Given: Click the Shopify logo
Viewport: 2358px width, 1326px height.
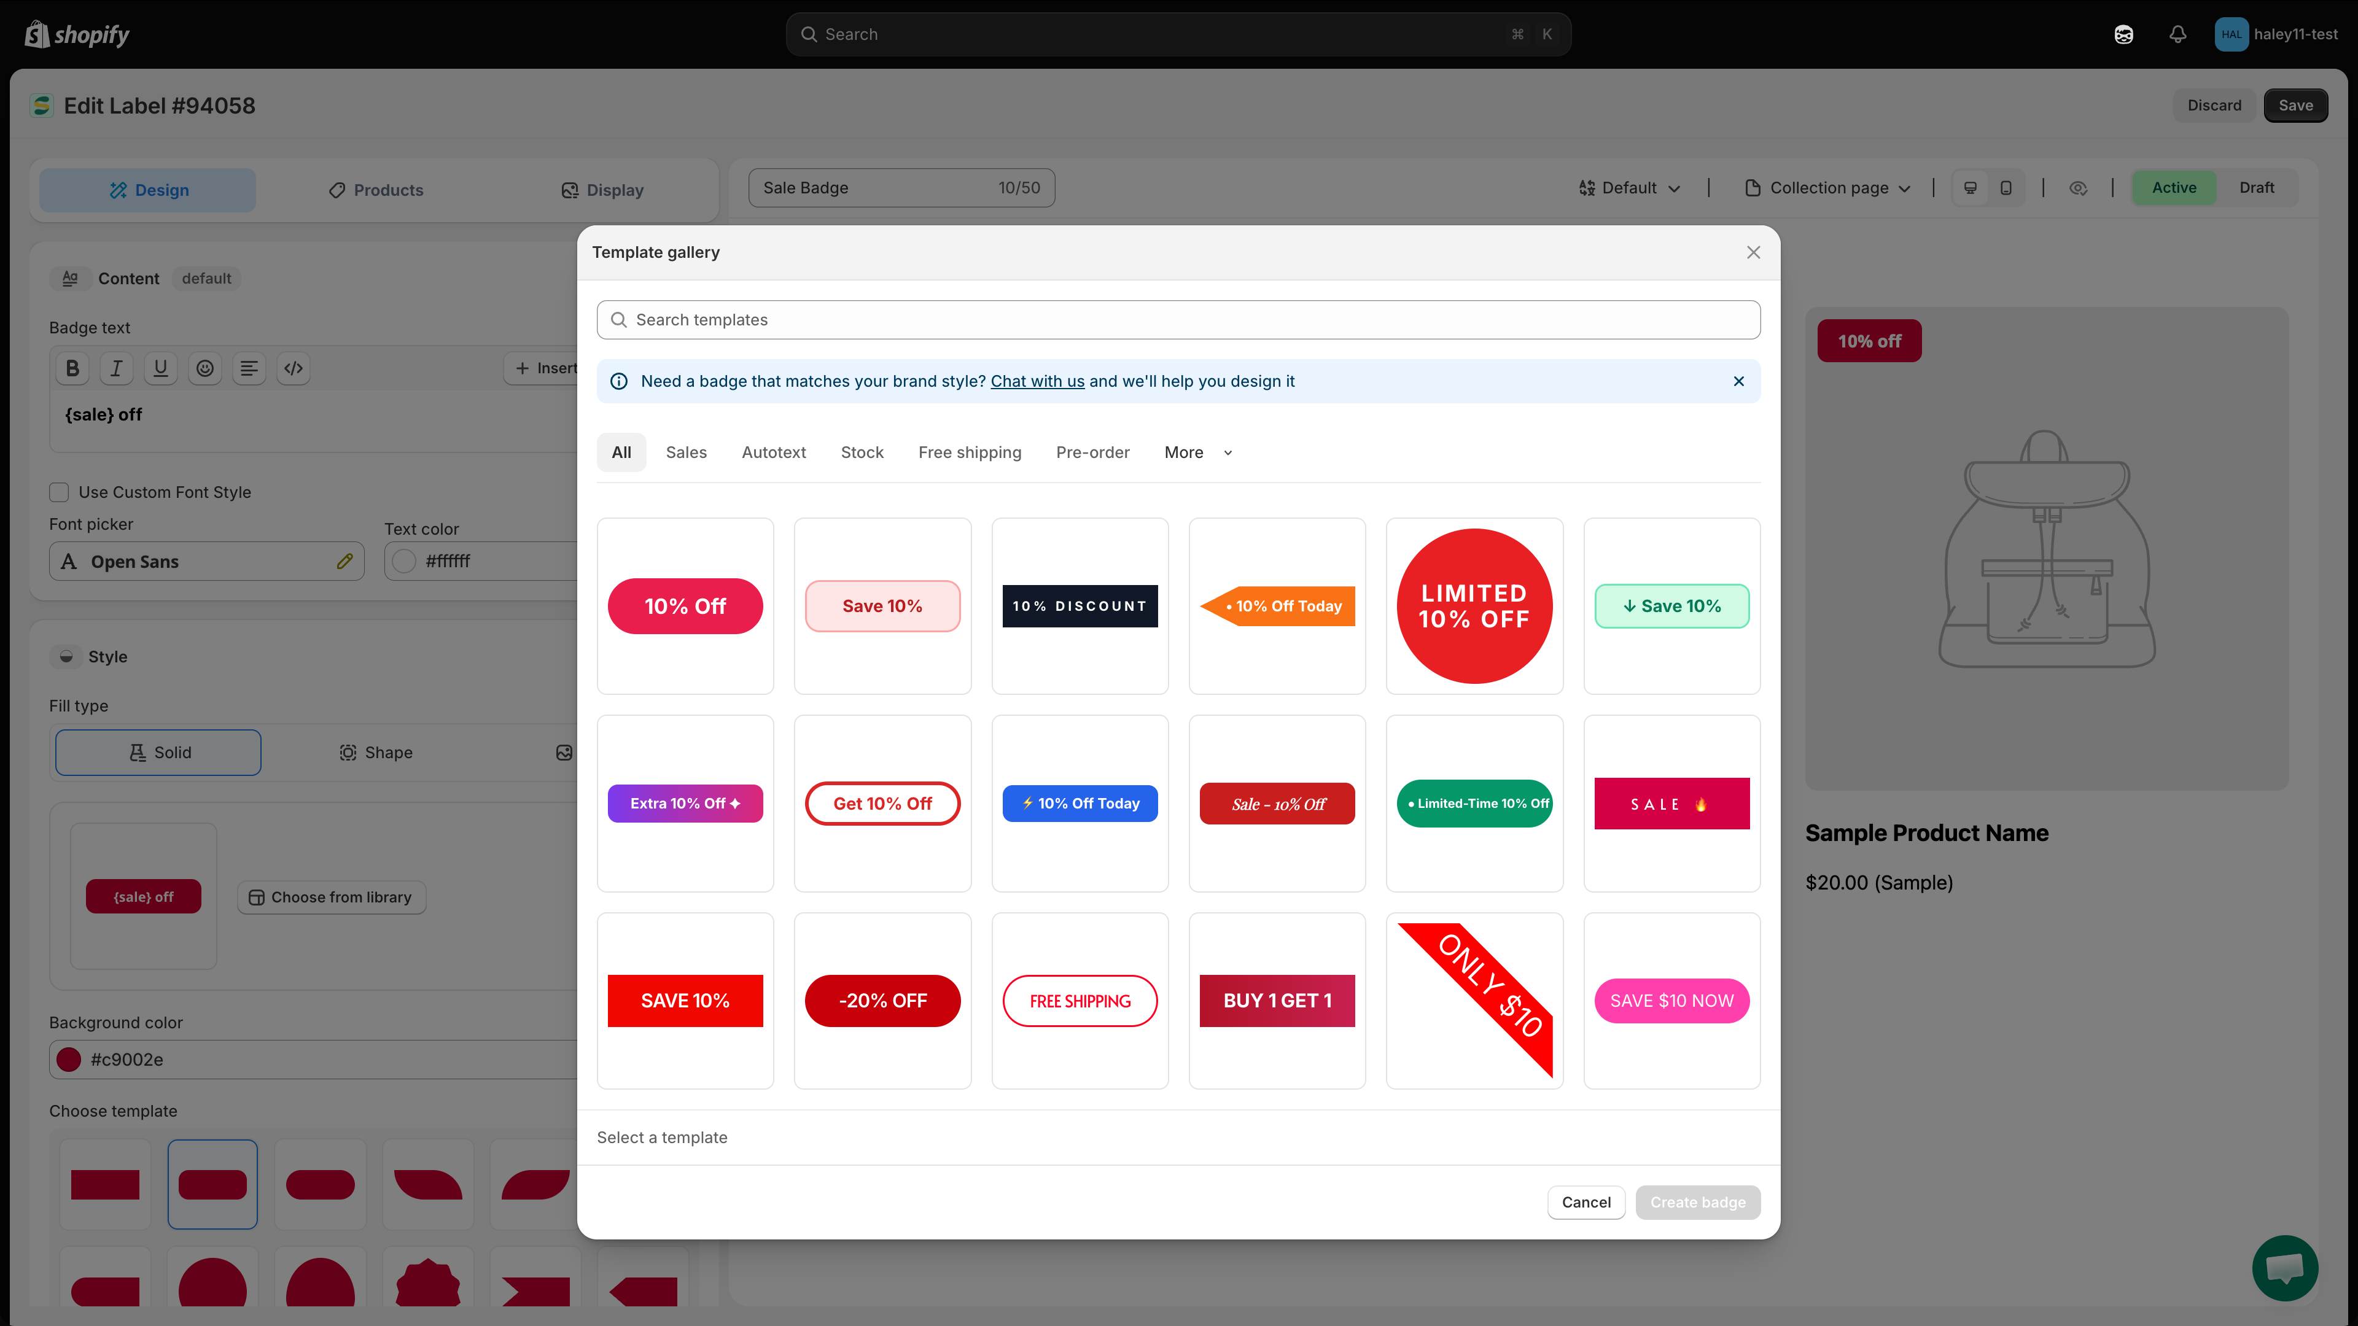Looking at the screenshot, I should 78,34.
